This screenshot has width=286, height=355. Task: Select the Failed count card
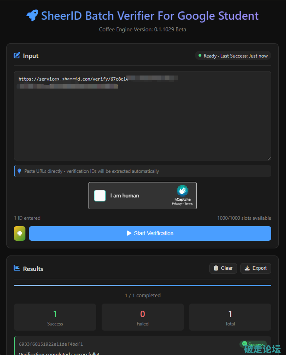coord(142,317)
